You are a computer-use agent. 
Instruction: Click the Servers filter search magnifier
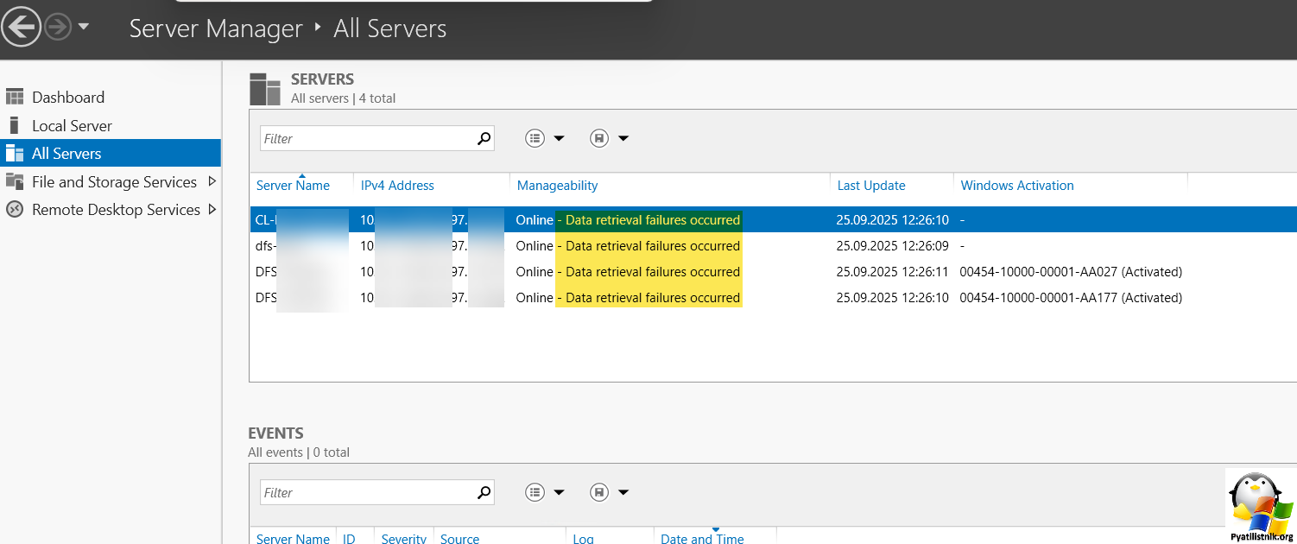[484, 138]
